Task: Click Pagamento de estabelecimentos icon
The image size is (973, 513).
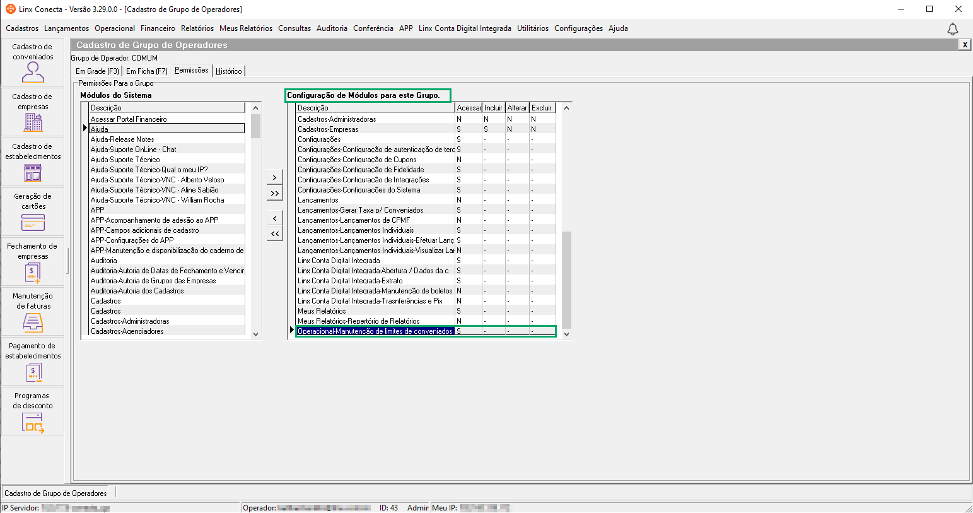Action: coord(33,372)
